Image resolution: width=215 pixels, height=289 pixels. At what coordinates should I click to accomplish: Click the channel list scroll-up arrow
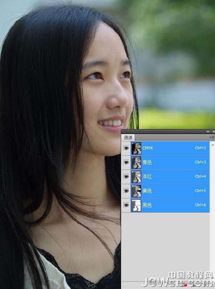213,145
